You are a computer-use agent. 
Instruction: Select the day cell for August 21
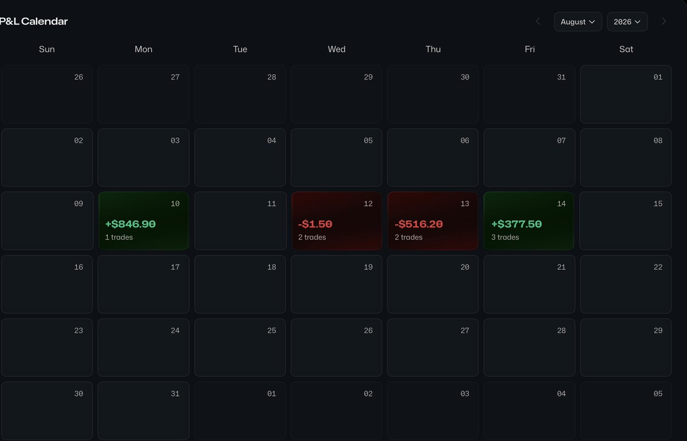tap(529, 284)
